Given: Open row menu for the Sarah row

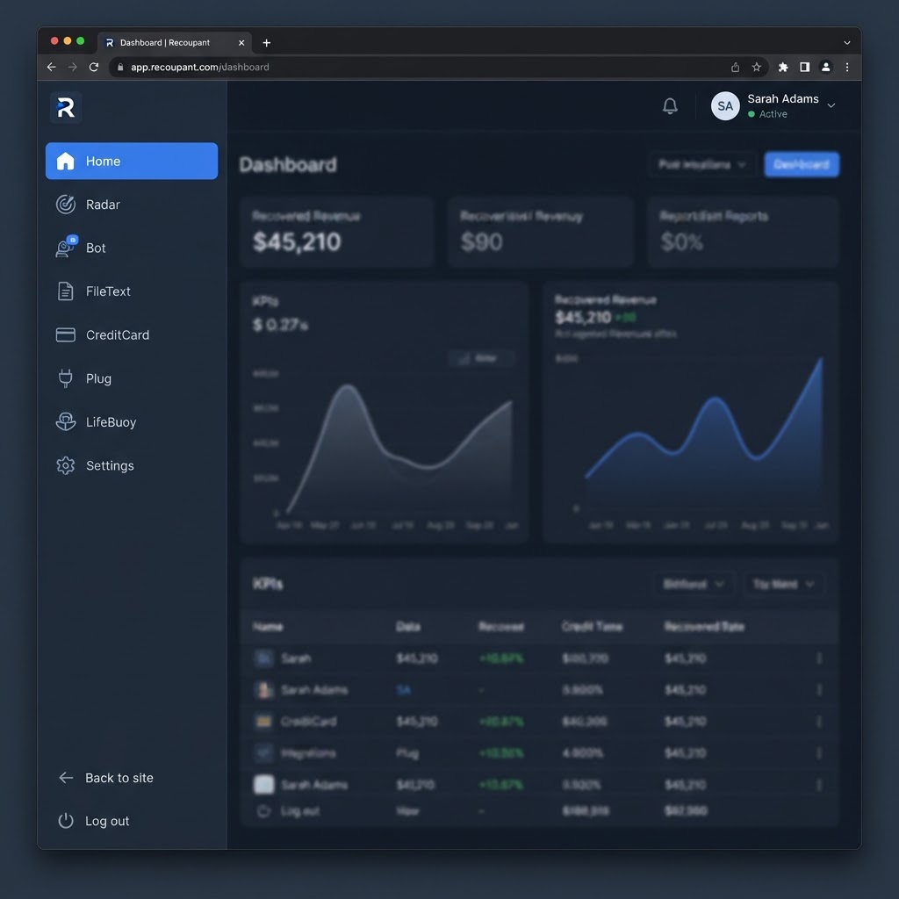Looking at the screenshot, I should coord(819,658).
